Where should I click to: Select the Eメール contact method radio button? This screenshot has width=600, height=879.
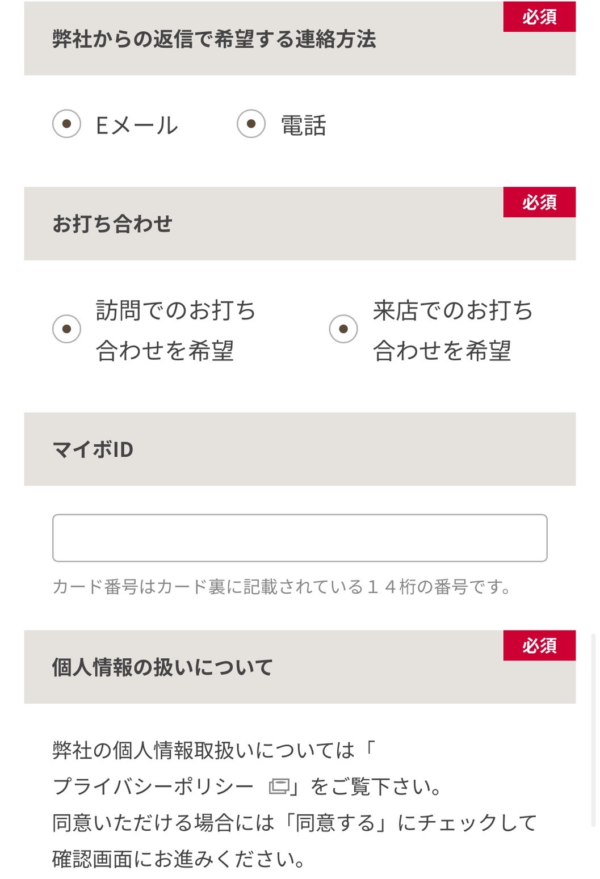[68, 125]
